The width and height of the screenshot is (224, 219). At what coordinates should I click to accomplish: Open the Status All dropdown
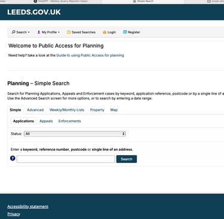point(75,133)
